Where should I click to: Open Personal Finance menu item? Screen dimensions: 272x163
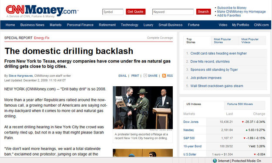point(80,25)
